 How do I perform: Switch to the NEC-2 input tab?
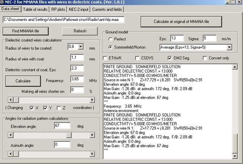click(79, 9)
